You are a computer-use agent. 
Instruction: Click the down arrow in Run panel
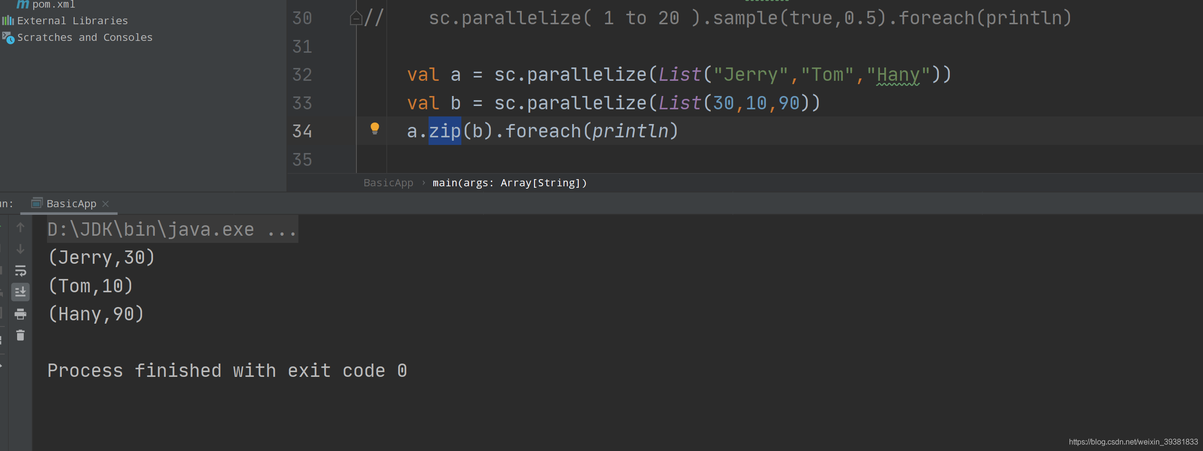(x=20, y=249)
